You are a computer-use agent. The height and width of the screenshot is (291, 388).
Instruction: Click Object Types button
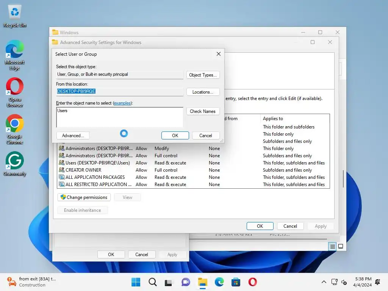point(203,75)
